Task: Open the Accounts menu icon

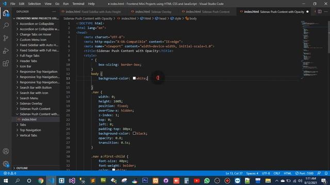Action: (x=6, y=151)
